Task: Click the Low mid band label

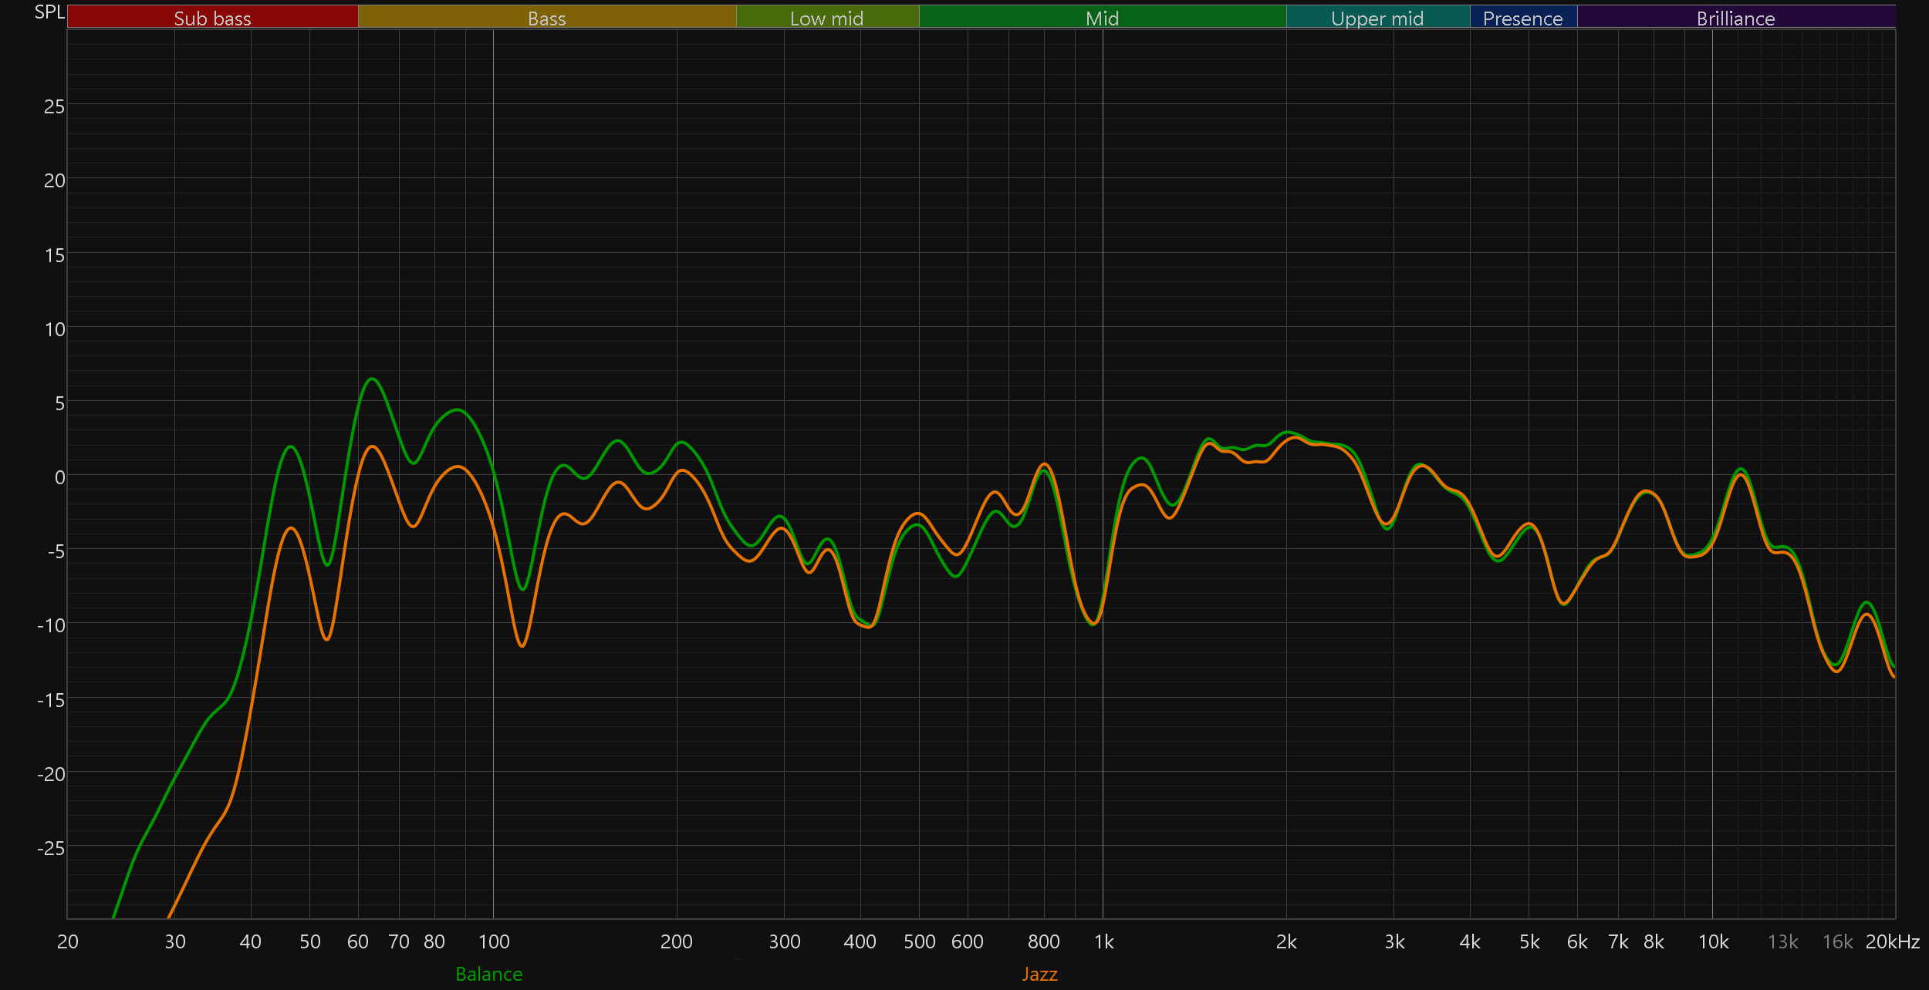Action: [826, 18]
